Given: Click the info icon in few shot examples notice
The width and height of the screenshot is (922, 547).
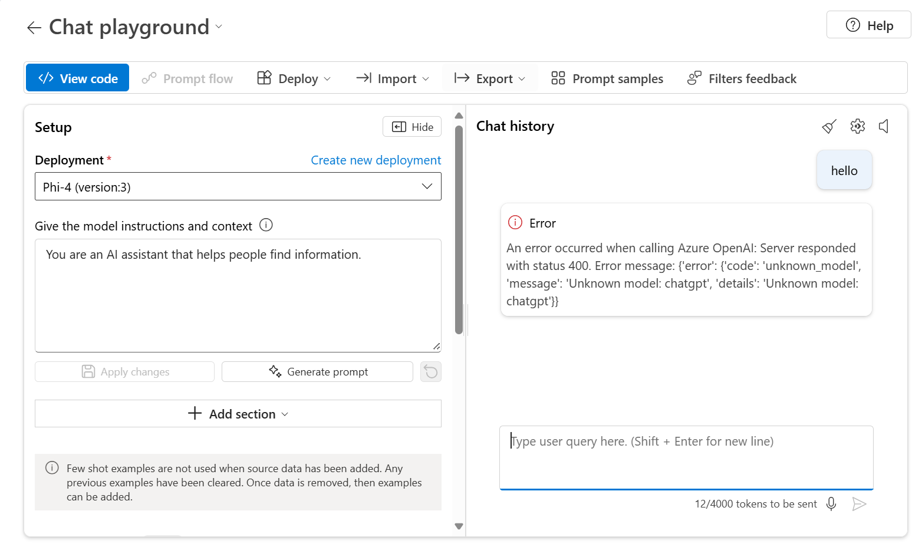Looking at the screenshot, I should (52, 468).
